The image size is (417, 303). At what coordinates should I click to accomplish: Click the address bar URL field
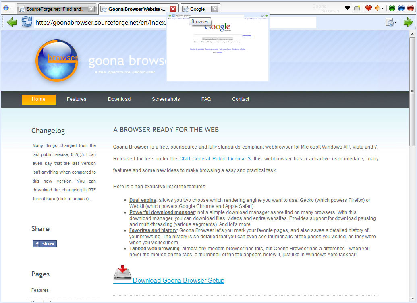pyautogui.click(x=175, y=22)
